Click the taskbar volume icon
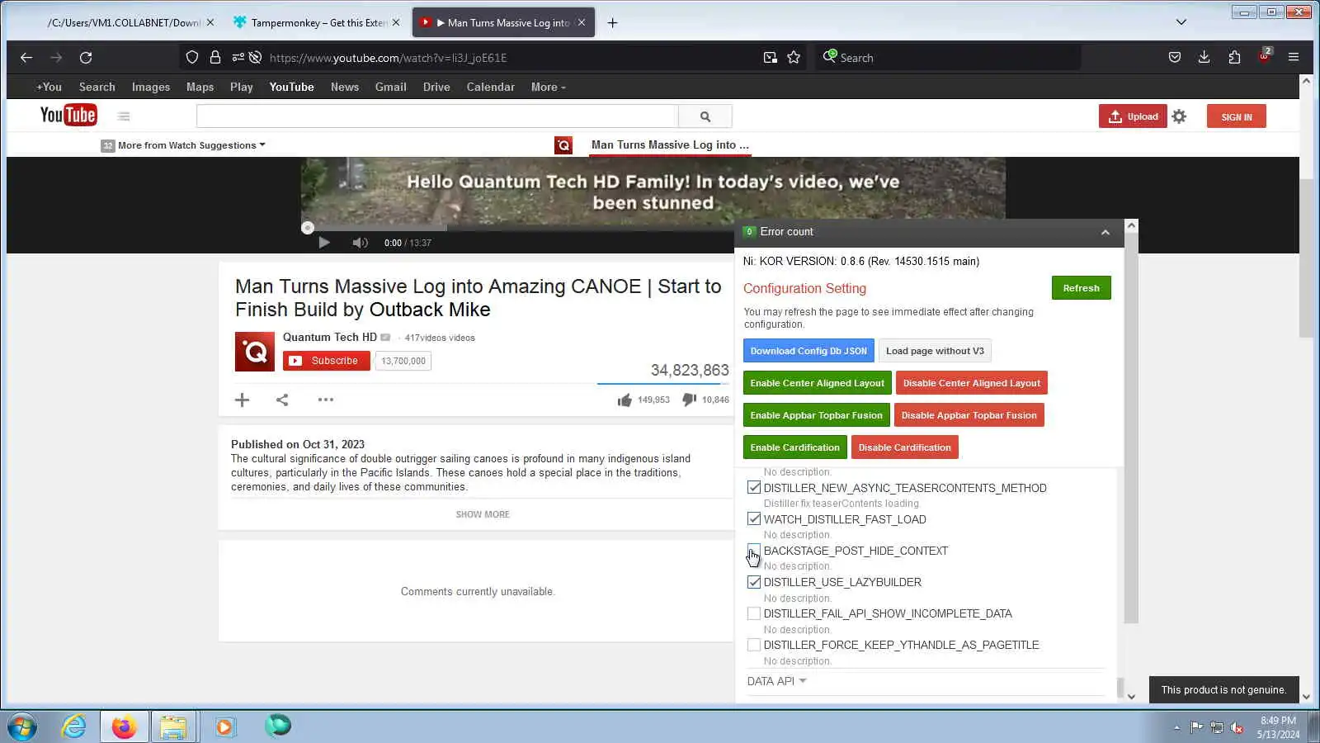This screenshot has height=743, width=1320. (x=1237, y=727)
